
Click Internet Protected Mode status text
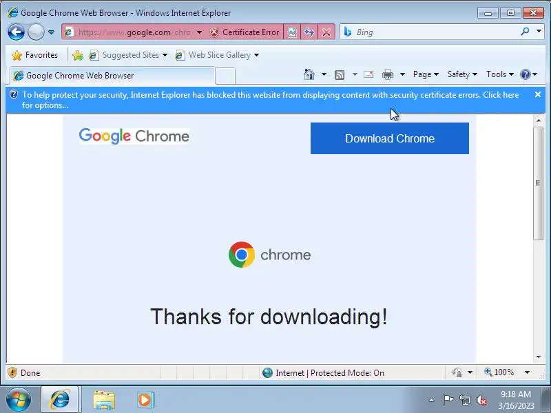pyautogui.click(x=330, y=372)
